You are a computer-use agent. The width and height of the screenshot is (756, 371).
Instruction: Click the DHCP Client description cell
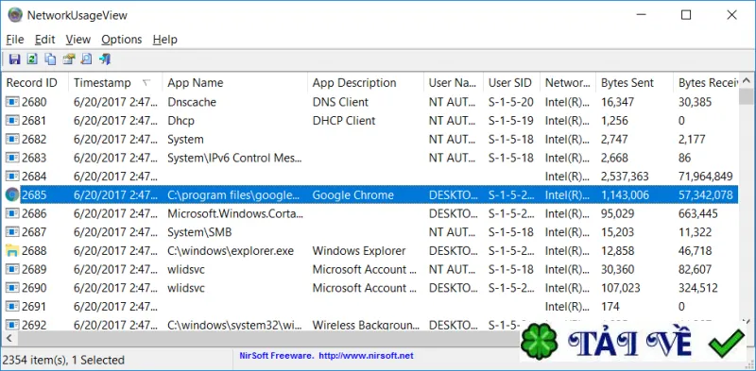point(344,121)
